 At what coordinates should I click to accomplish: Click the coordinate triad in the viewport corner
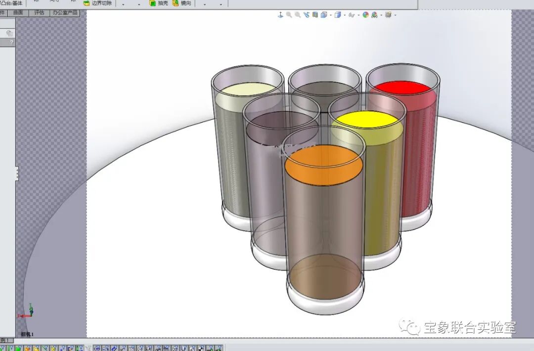pos(26,311)
